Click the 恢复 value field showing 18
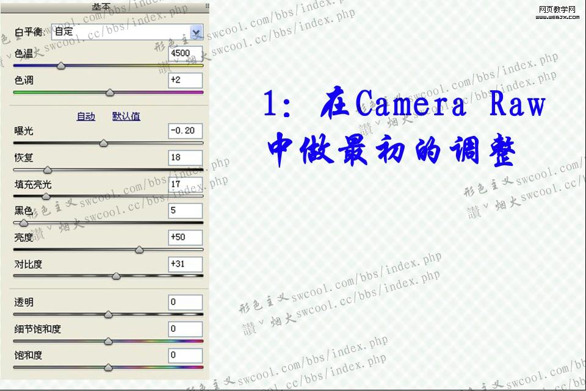Viewport: 586px width, 391px height. point(186,157)
